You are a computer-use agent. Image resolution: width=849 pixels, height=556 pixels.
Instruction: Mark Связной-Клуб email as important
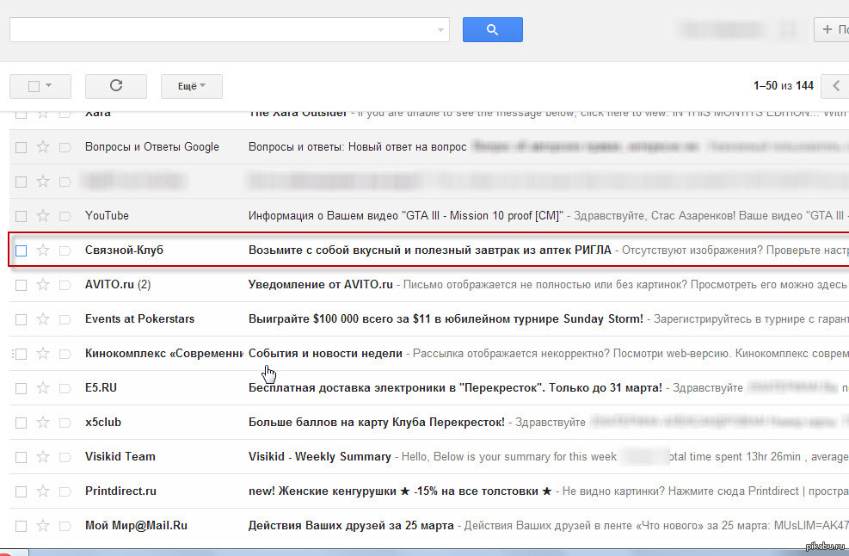click(65, 250)
